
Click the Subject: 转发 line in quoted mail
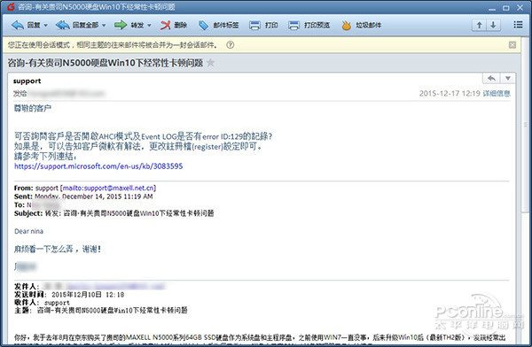[114, 213]
